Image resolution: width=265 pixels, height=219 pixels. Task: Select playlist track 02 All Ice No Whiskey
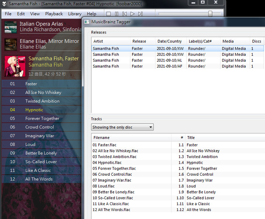pyautogui.click(x=42, y=92)
